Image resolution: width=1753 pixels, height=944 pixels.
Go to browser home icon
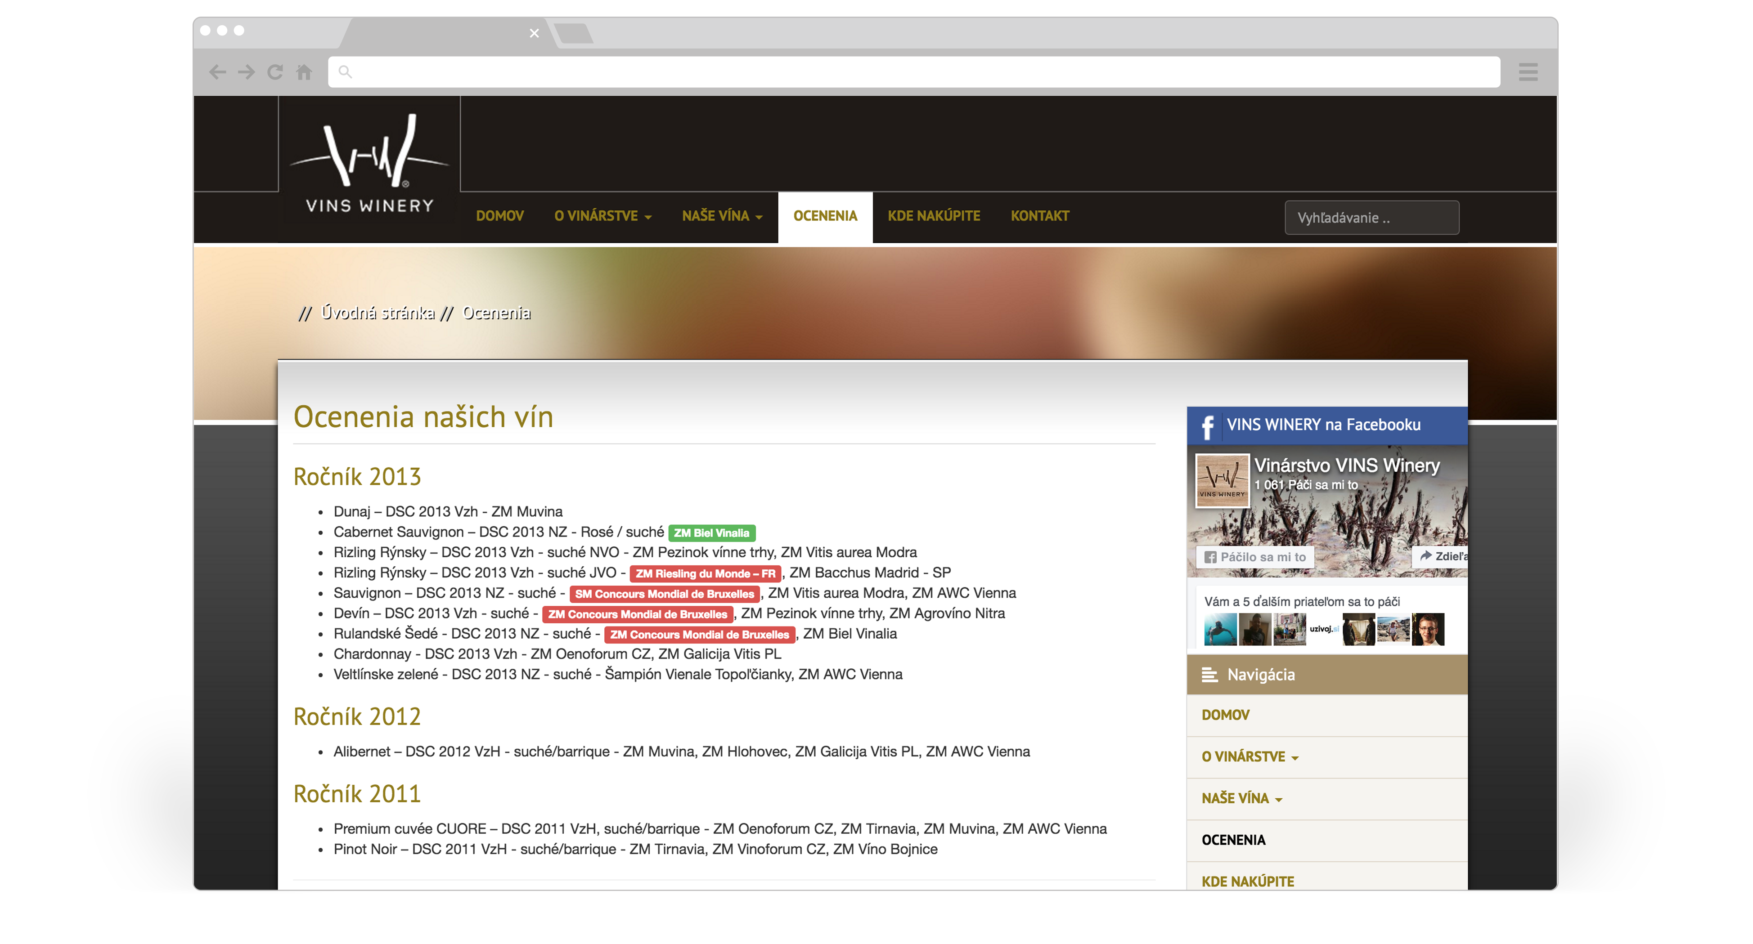click(304, 72)
